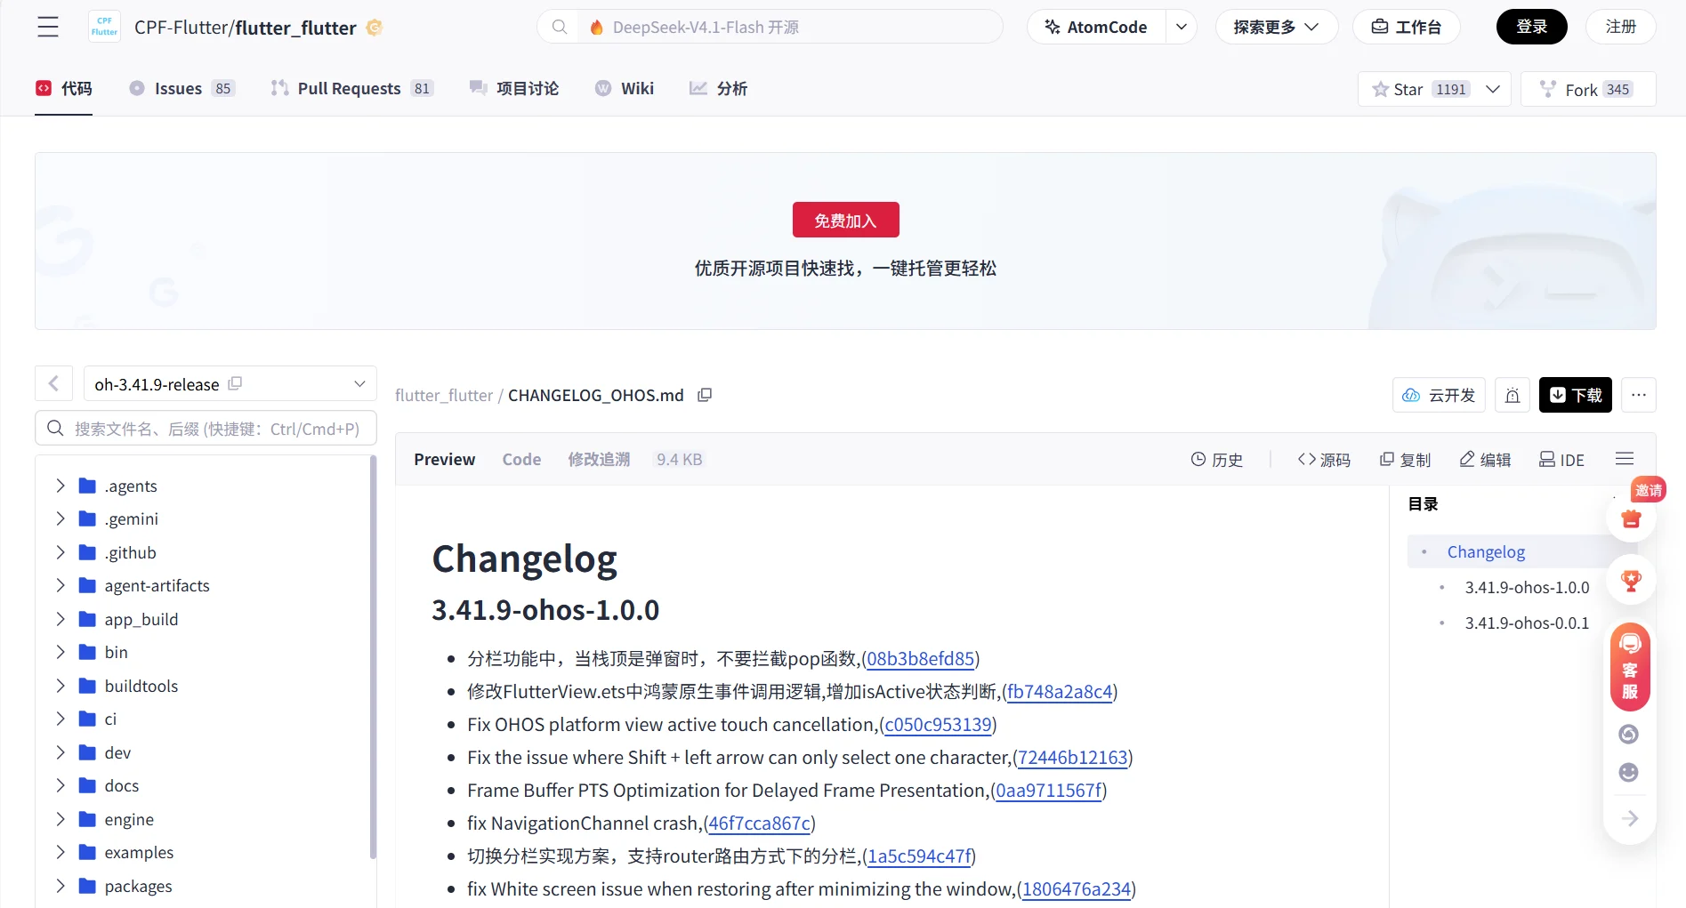The height and width of the screenshot is (908, 1686).
Task: Switch to the Code tab
Action: 521,459
